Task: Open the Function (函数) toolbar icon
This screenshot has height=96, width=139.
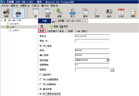Action: tap(59, 13)
